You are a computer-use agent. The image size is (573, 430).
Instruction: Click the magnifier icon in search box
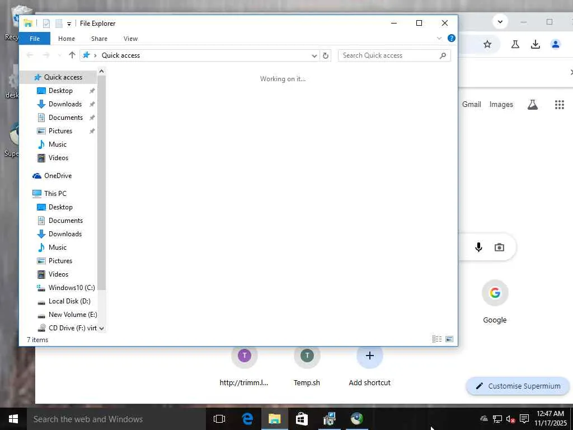click(x=443, y=55)
